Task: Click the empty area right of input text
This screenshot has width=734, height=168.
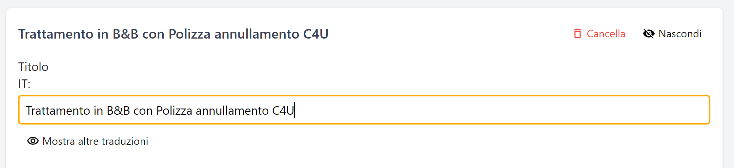Action: [492, 110]
